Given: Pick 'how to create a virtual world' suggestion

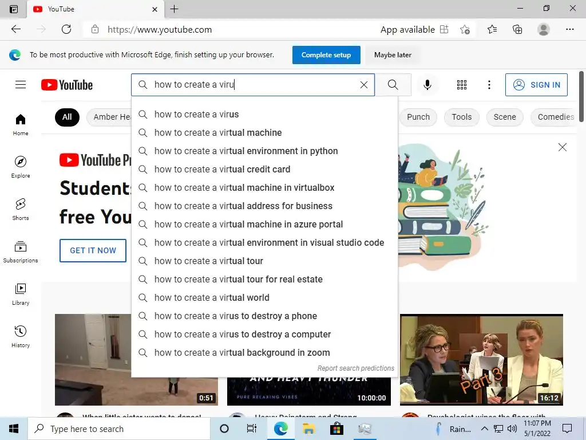Looking at the screenshot, I should point(264,297).
